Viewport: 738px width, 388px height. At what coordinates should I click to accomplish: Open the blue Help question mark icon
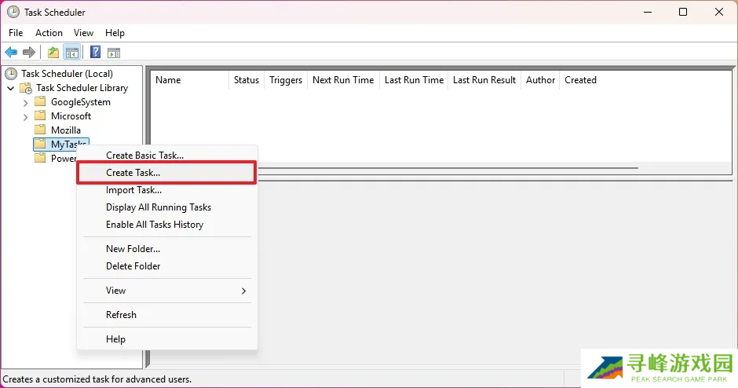pyautogui.click(x=95, y=53)
